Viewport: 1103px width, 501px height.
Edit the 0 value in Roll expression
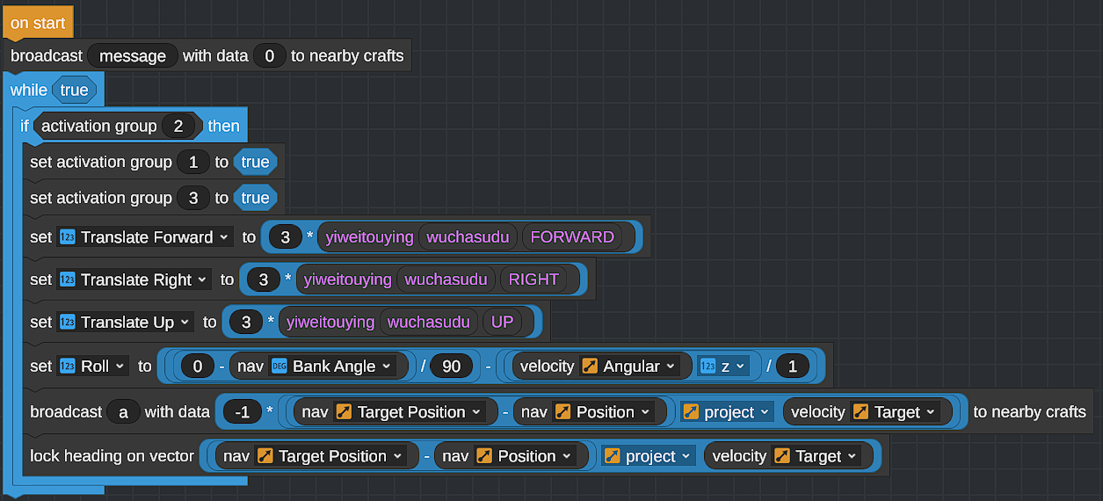point(199,367)
